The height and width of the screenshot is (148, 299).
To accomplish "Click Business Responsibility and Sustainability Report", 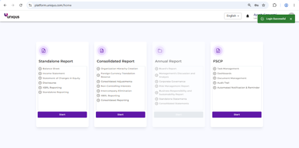I will click(175, 92).
